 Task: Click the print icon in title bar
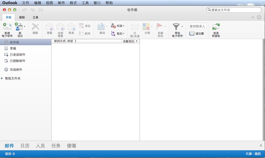(41, 10)
